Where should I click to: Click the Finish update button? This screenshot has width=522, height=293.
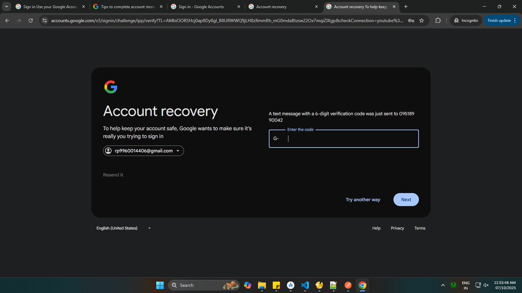pyautogui.click(x=502, y=20)
